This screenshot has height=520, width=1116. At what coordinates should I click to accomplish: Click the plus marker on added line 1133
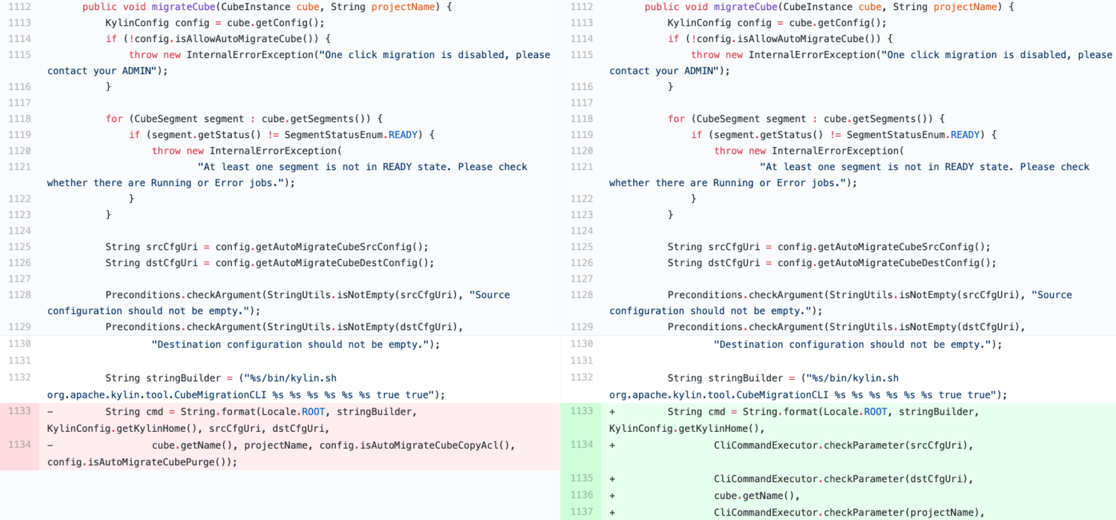[x=612, y=412]
